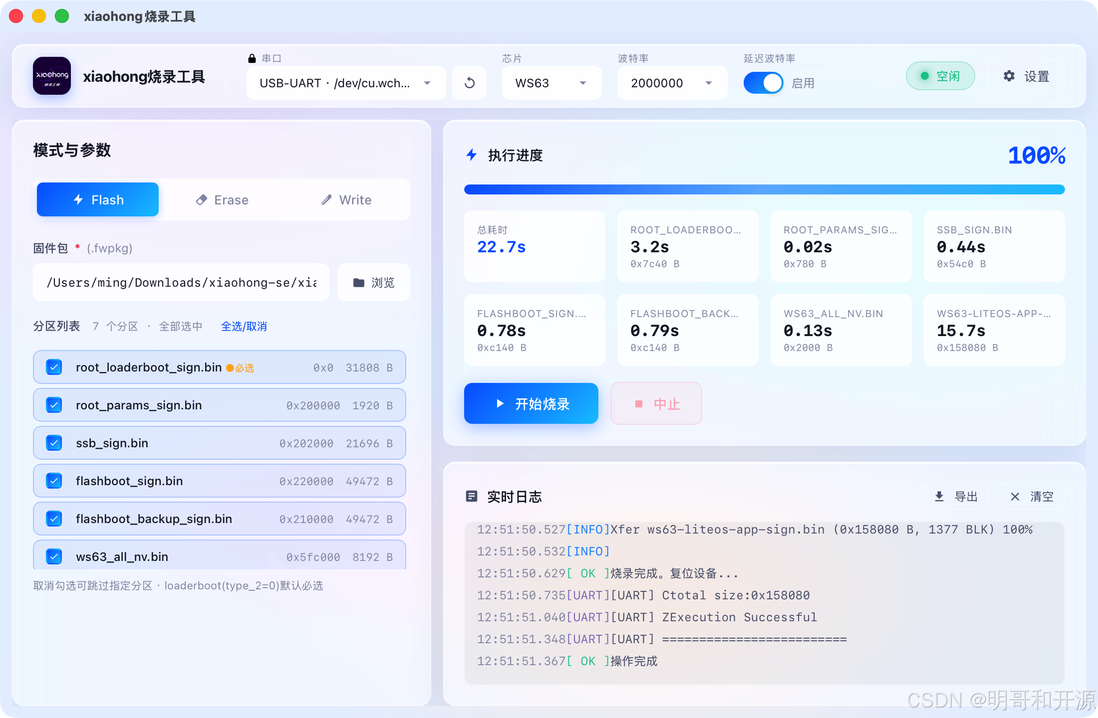Click log line 'Ctotal size:0x158080'
Viewport: 1098px width, 718px height.
pos(643,595)
